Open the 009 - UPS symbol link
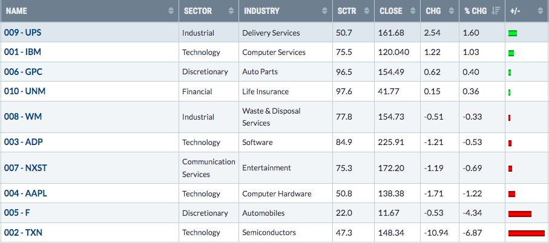This screenshot has height=243, width=549. coord(23,33)
